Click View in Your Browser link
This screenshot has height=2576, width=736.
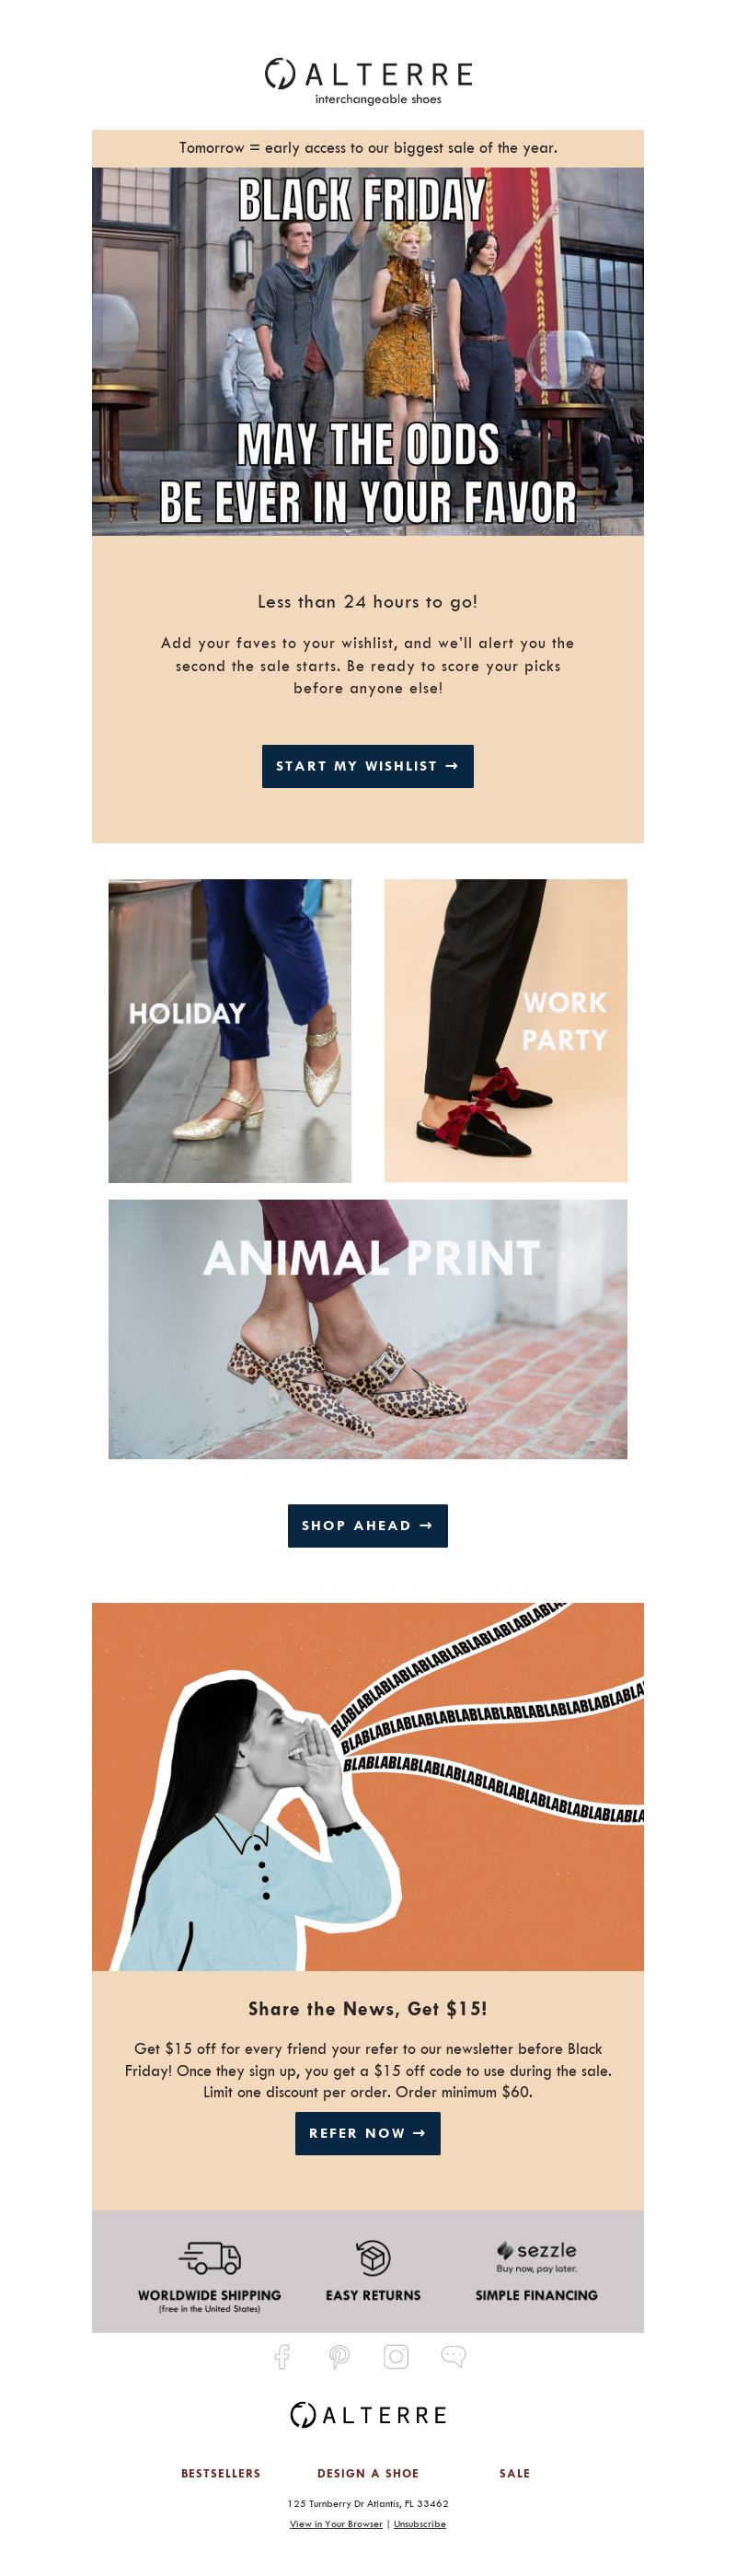tap(337, 2524)
